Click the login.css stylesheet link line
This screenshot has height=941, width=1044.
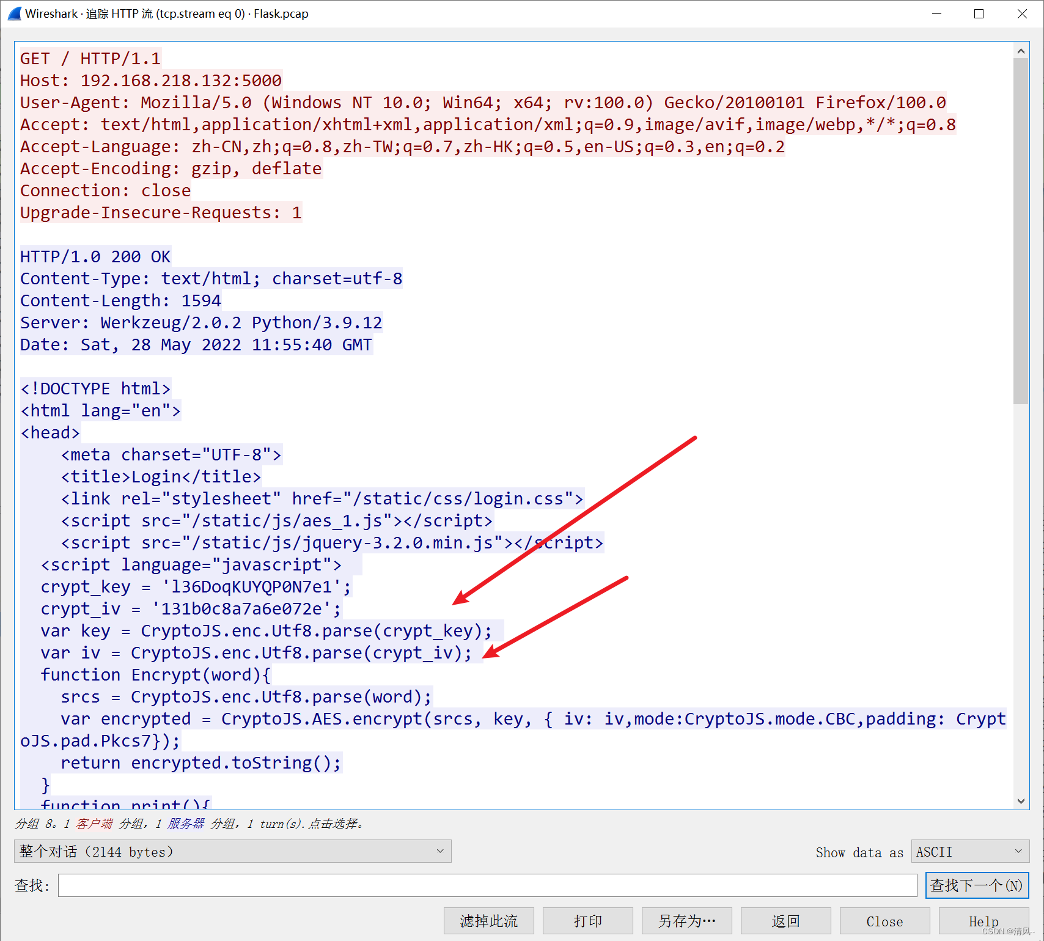click(x=322, y=499)
